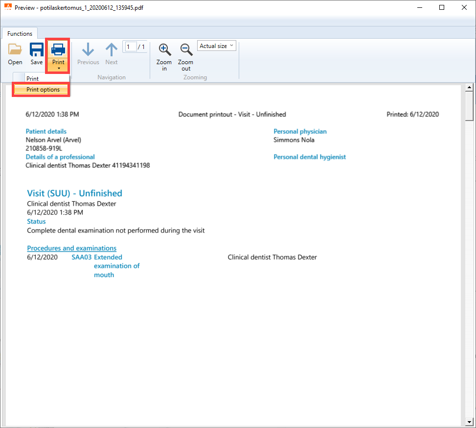Click the Print printer icon
The image size is (476, 428).
[x=58, y=49]
